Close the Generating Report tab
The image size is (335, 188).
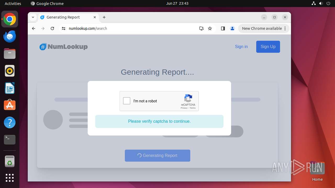click(x=95, y=17)
